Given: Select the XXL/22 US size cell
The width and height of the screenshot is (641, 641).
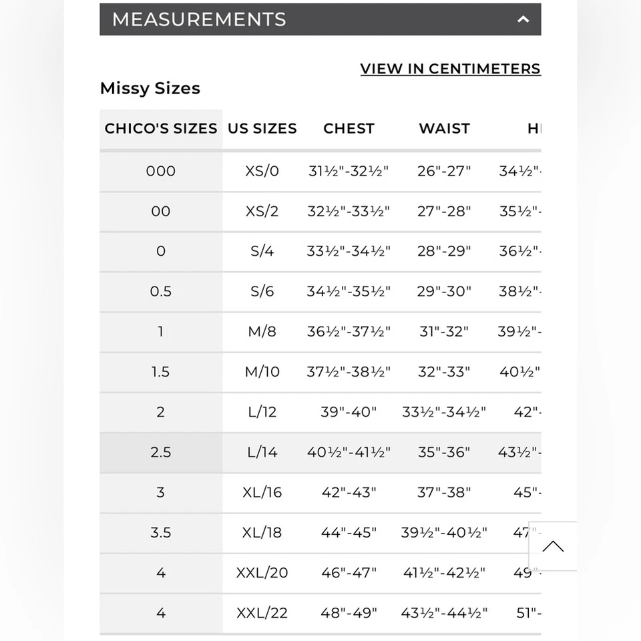Looking at the screenshot, I should [x=262, y=612].
